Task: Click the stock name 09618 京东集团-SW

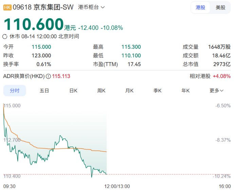Action: coord(43,7)
